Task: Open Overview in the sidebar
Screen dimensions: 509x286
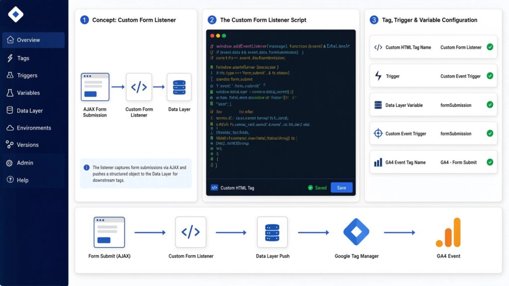Action: tap(33, 40)
